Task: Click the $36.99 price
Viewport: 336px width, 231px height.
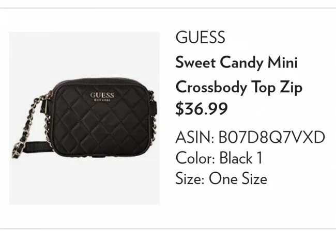Action: (x=202, y=109)
